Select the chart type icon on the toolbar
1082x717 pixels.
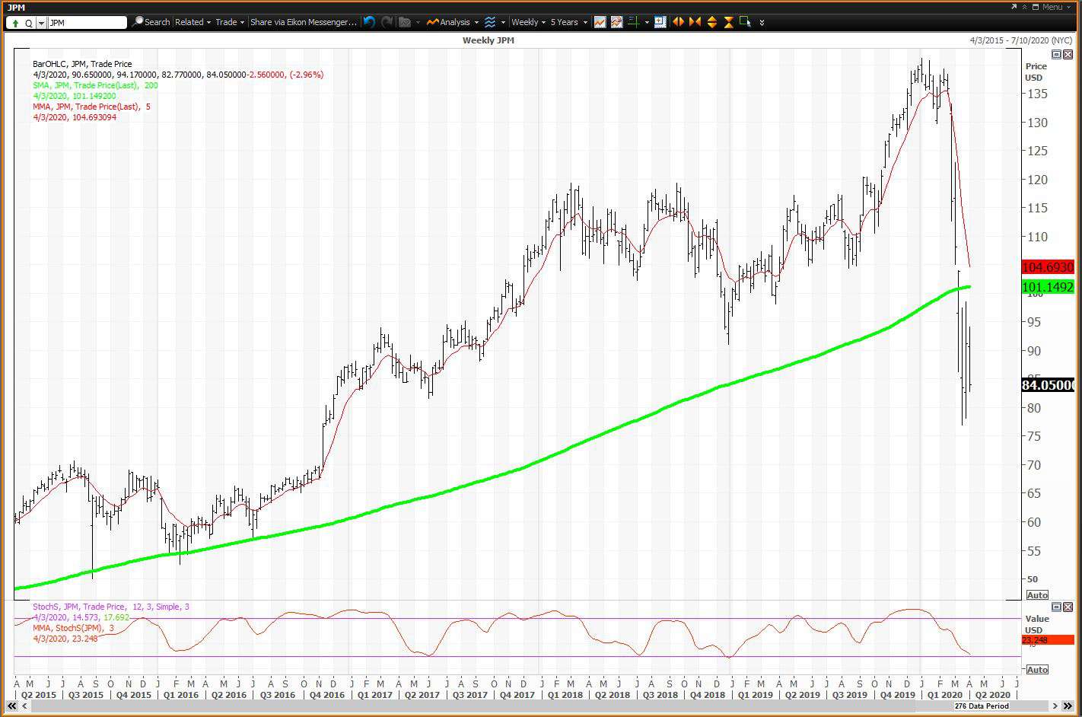click(599, 22)
